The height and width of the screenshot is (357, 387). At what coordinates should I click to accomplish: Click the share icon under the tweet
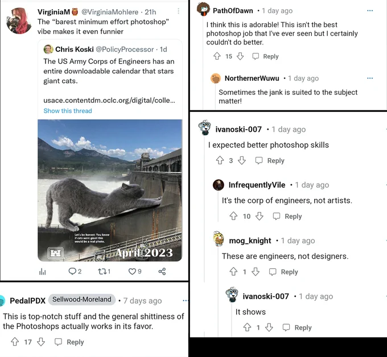(x=162, y=272)
